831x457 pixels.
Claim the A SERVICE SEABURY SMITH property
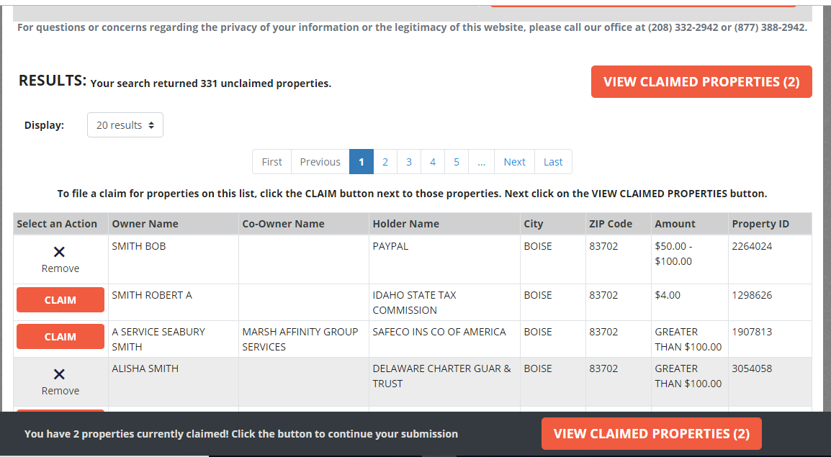[x=60, y=336]
